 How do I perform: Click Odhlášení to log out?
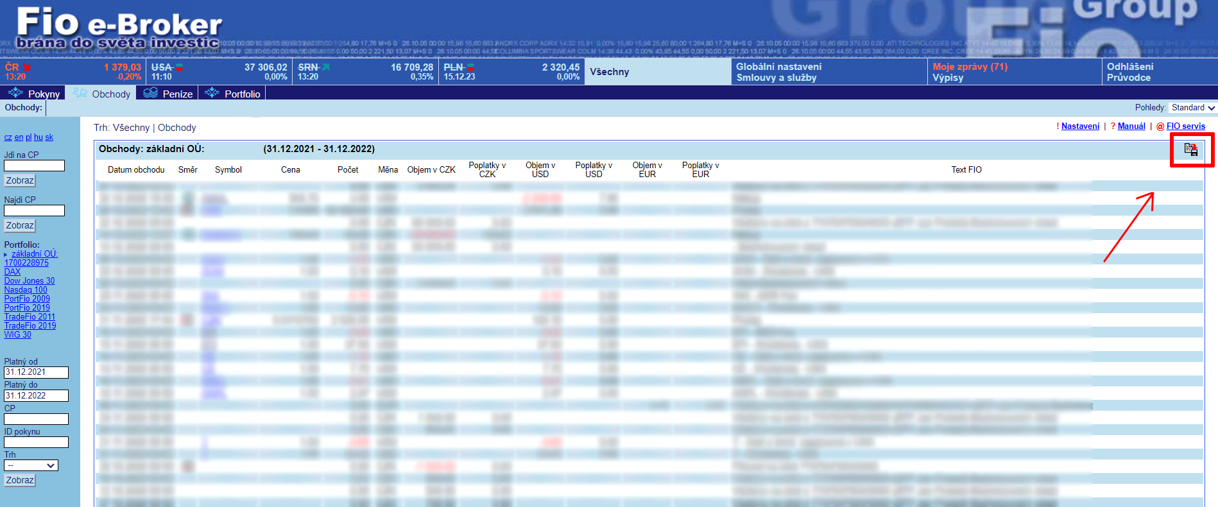point(1129,67)
